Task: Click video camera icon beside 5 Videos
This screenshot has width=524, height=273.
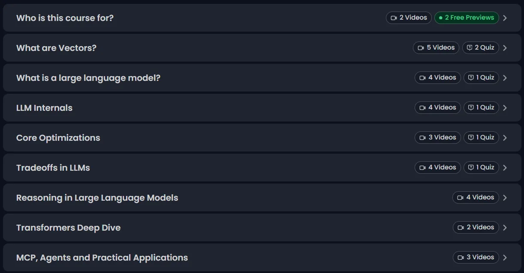Action: pyautogui.click(x=421, y=48)
